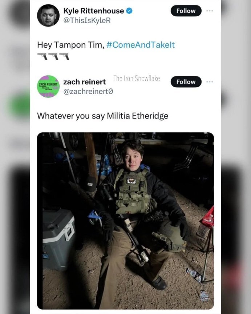Click the blue verified badge
Viewport: 251px width, 314px height.
(x=129, y=11)
